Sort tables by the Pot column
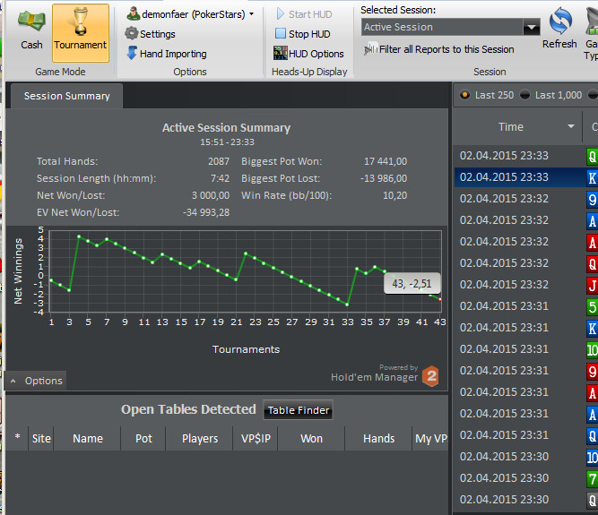The width and height of the screenshot is (598, 515). tap(143, 439)
